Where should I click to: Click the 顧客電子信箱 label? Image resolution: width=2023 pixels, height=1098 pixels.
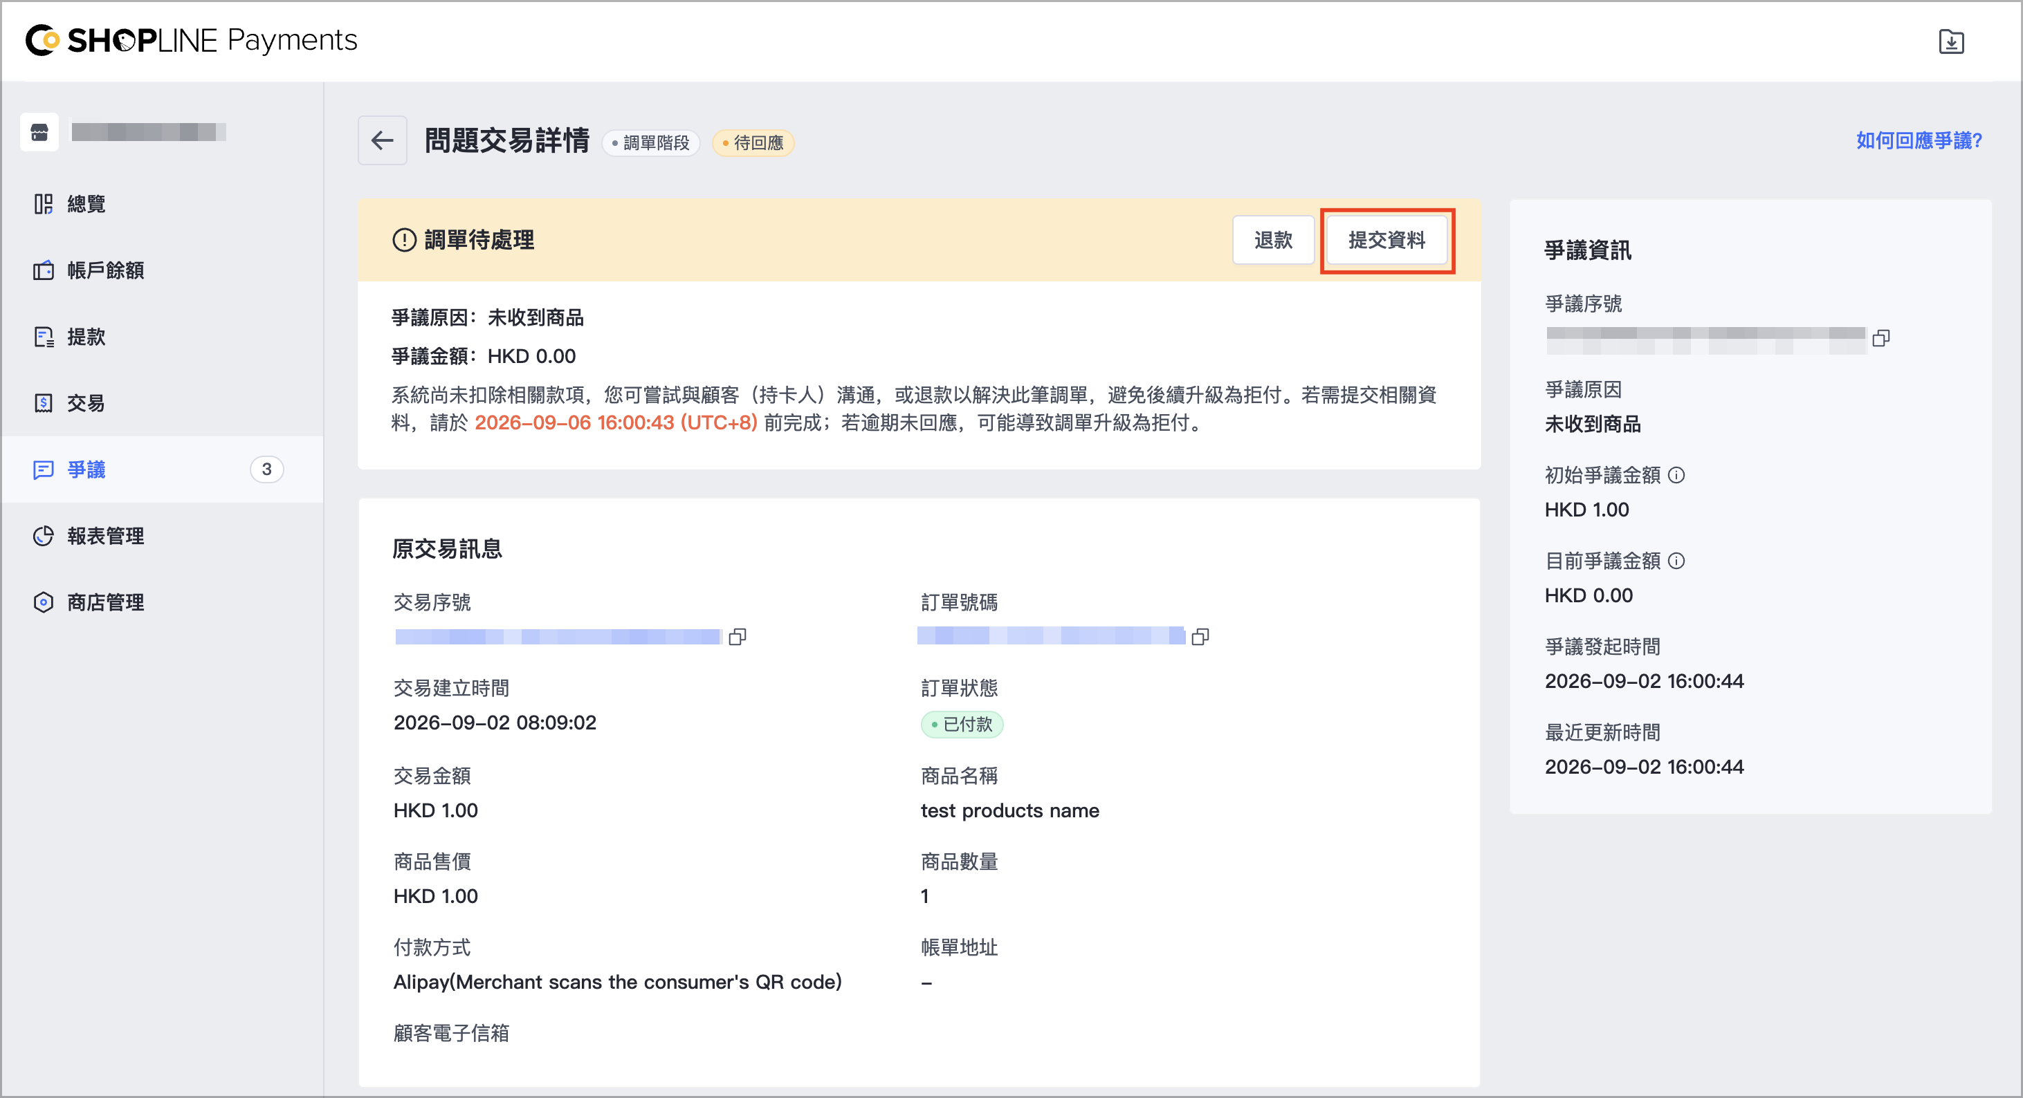click(452, 1033)
